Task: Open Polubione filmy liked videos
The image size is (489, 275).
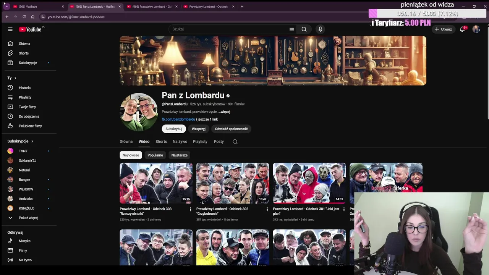Action: point(30,126)
